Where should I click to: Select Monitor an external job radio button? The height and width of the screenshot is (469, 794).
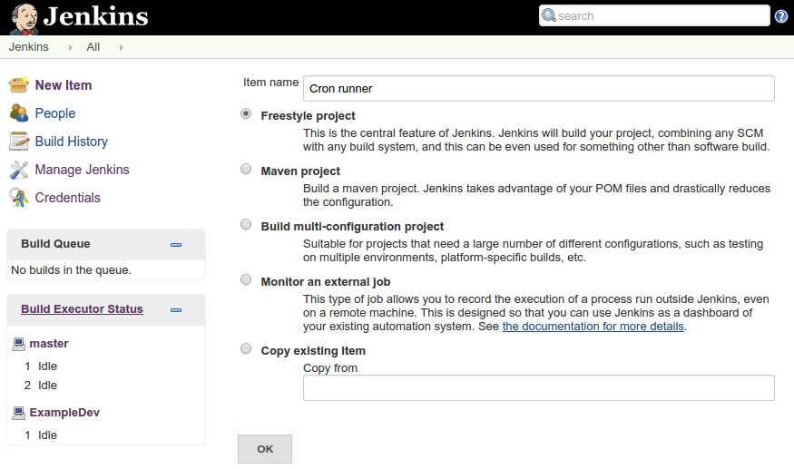tap(246, 279)
